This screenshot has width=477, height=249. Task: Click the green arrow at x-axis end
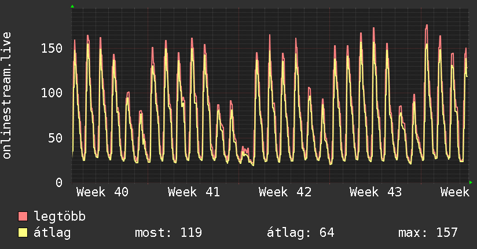[471, 182]
